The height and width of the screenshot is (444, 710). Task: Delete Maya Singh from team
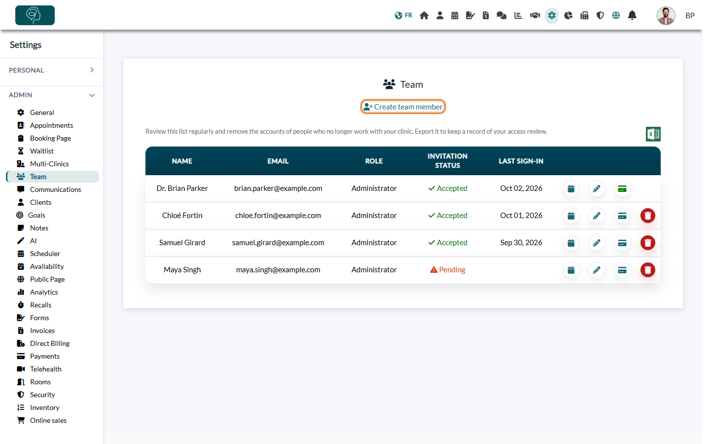click(x=648, y=270)
